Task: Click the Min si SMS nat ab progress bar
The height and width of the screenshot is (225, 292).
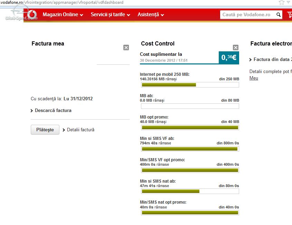Action: [x=190, y=191]
